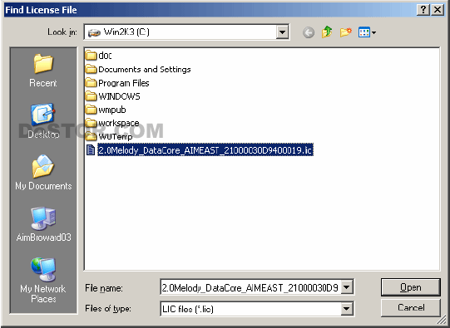Select the 'WUTemp' folder name
Image resolution: width=450 pixels, height=328 pixels.
tap(116, 137)
